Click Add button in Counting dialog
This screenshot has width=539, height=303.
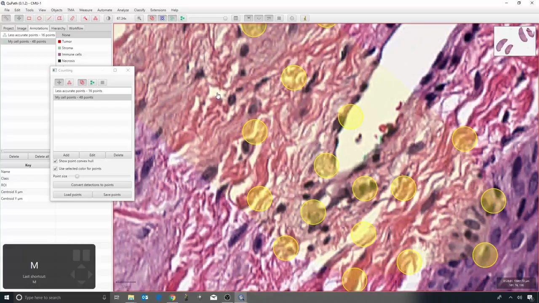66,155
